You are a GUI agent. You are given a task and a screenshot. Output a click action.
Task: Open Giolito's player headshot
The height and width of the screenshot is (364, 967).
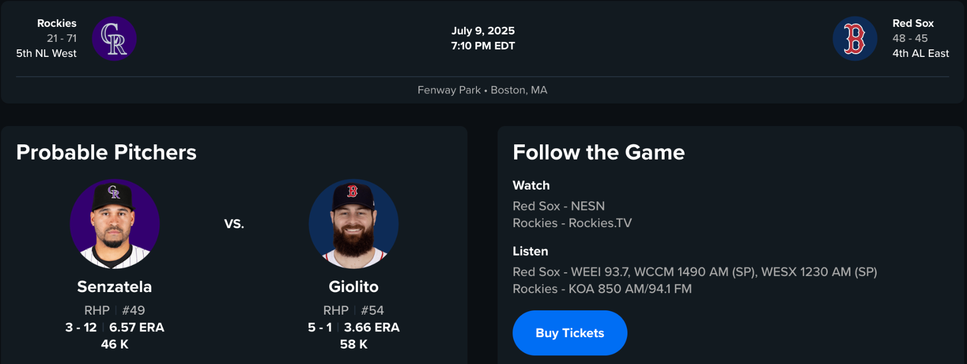point(353,224)
